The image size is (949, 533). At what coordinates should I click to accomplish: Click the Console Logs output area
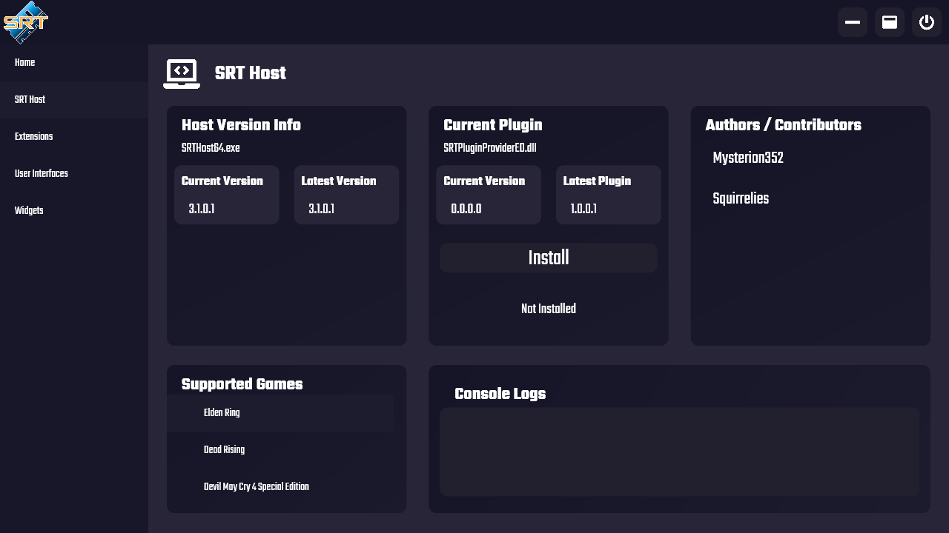(x=679, y=452)
